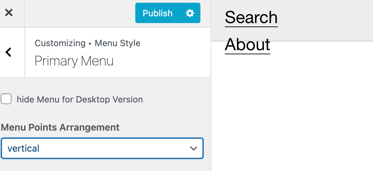Screen dimensions: 373x171
Task: Click the 'hide Menu for Desktop Version' label
Action: coord(80,99)
